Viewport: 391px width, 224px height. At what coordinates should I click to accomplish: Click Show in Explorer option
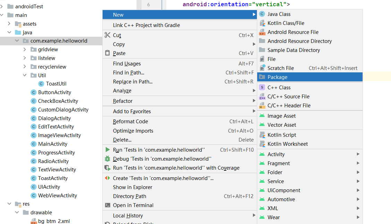tap(132, 187)
